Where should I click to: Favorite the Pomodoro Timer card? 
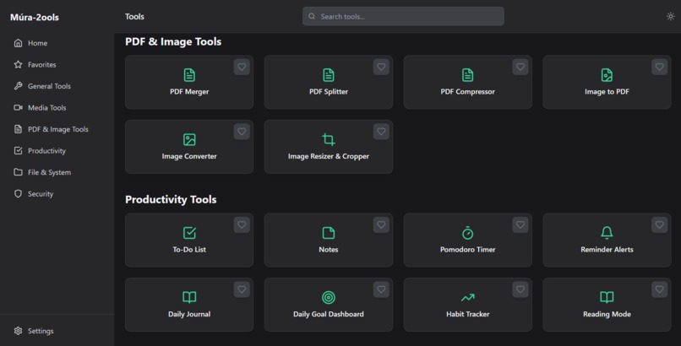pos(520,224)
